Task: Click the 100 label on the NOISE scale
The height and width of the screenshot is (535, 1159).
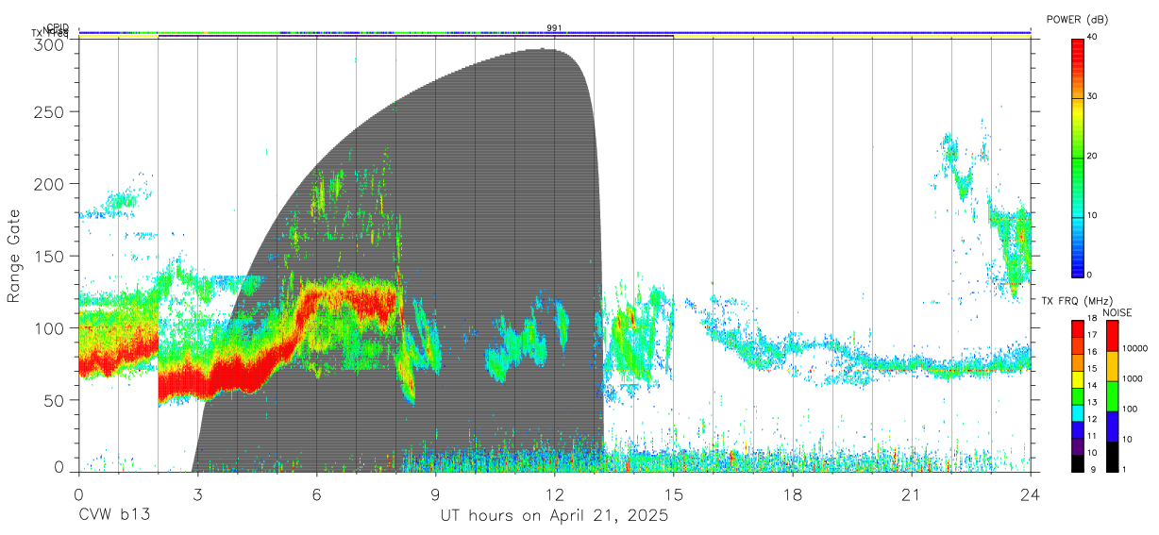Action: [x=1129, y=409]
